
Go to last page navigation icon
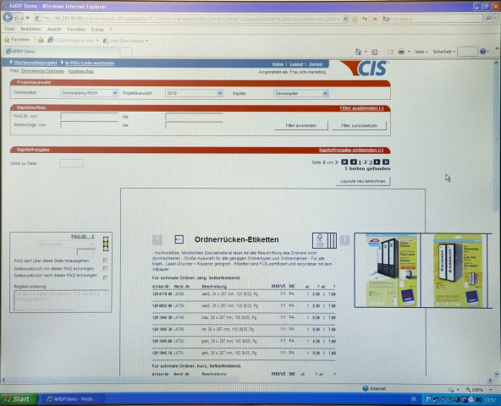386,162
